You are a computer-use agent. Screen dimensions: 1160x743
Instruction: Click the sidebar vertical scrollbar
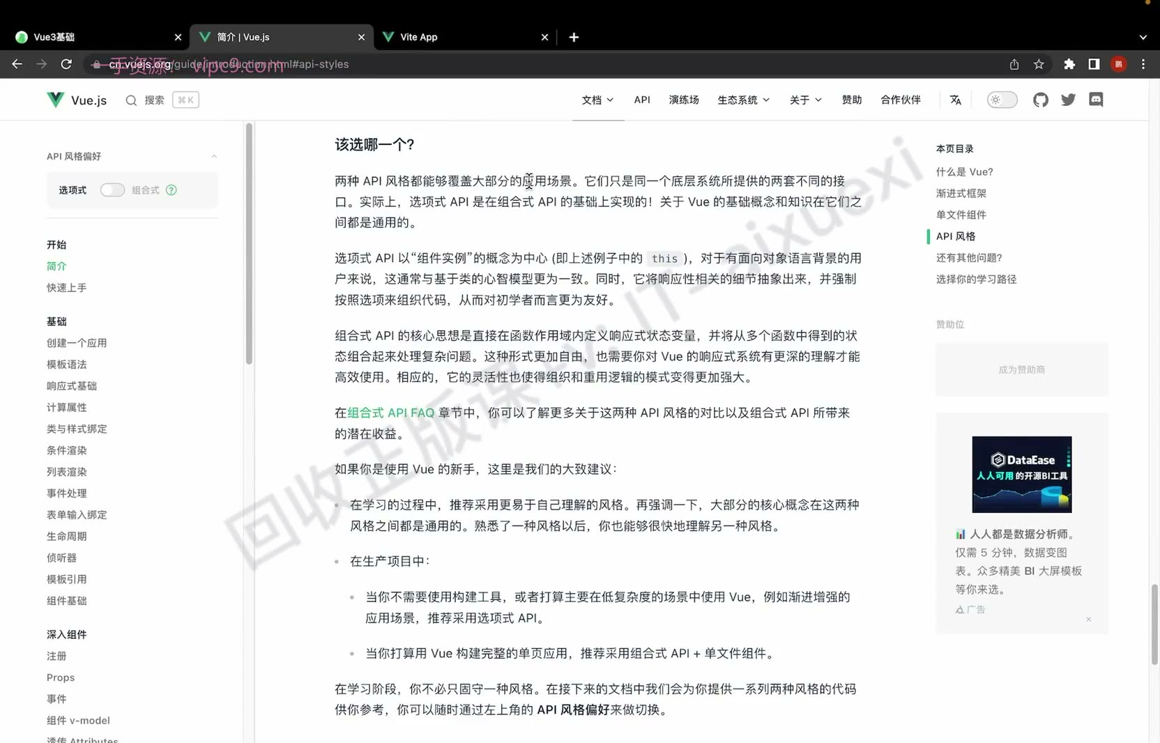[x=249, y=244]
